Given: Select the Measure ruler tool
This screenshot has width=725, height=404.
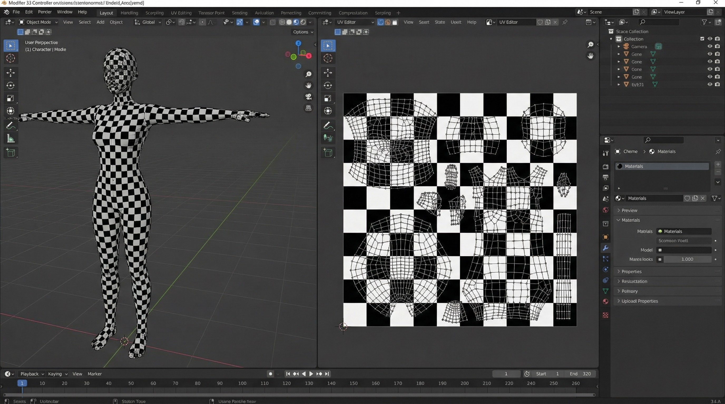Looking at the screenshot, I should click(11, 139).
